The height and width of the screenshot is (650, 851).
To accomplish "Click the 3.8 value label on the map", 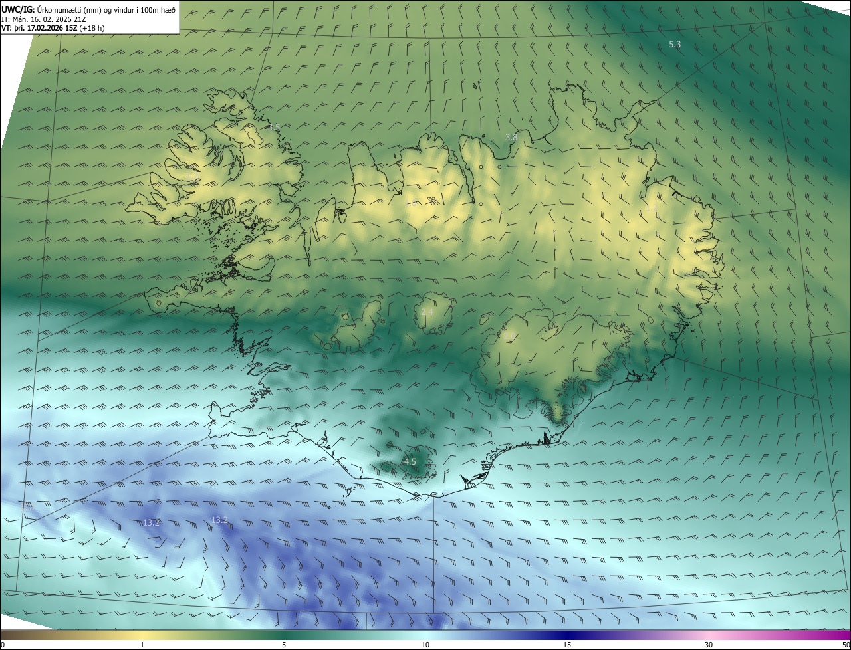I will click(x=511, y=138).
